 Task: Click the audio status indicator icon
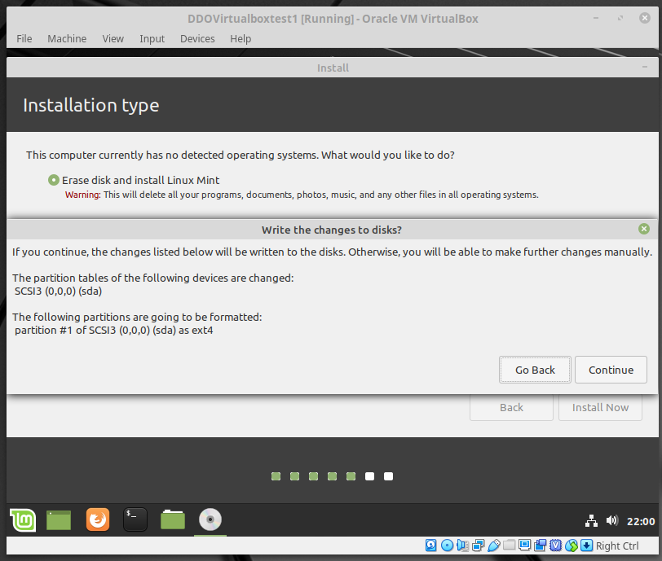(462, 546)
